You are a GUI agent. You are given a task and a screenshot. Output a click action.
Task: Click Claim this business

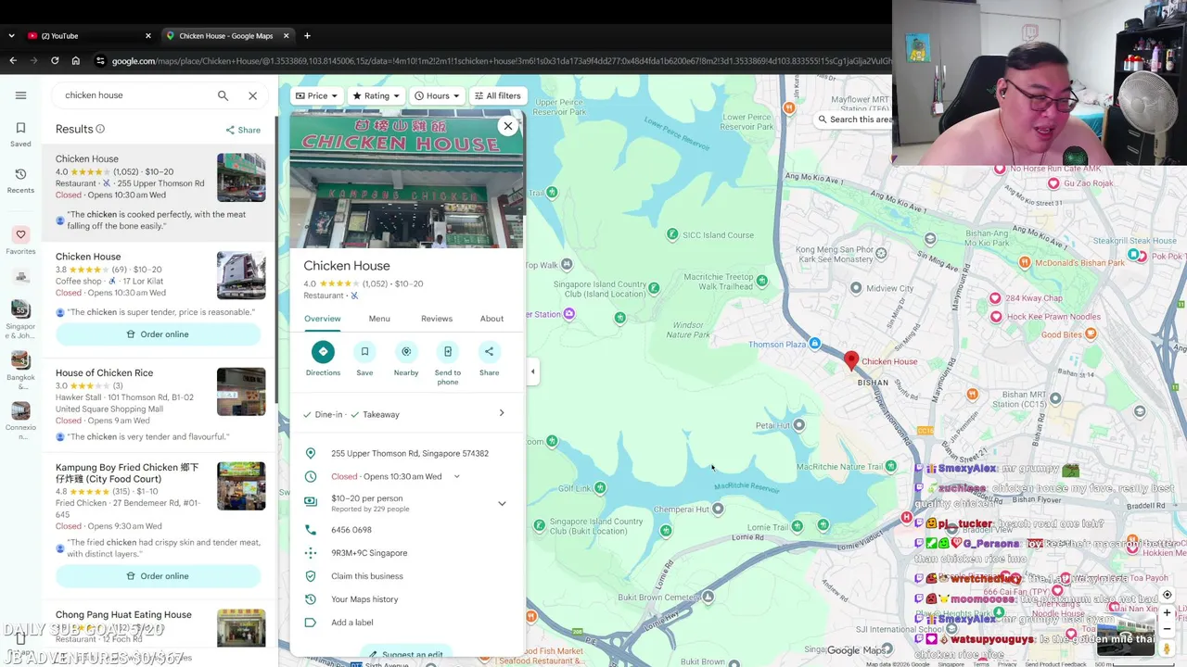point(367,576)
